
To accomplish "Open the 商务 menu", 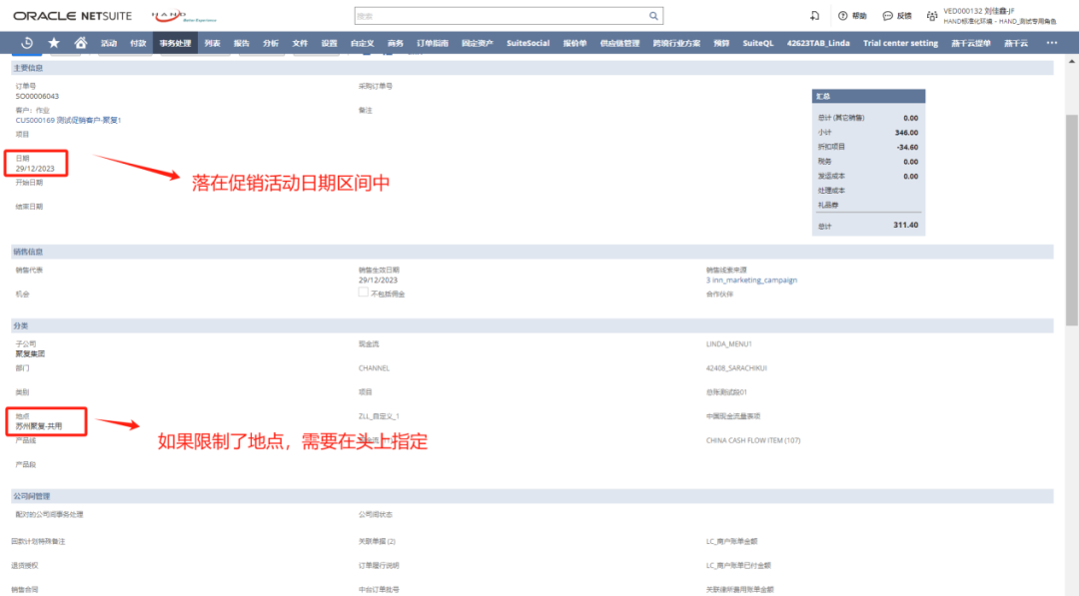I will (x=395, y=43).
